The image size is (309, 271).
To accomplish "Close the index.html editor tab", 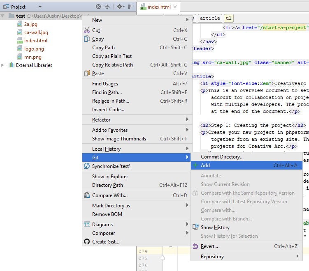I will [x=175, y=7].
